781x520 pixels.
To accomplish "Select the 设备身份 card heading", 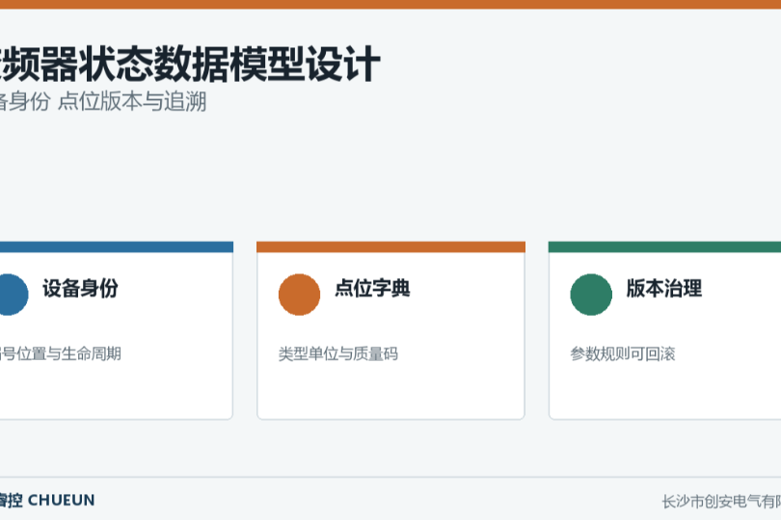I will click(80, 289).
